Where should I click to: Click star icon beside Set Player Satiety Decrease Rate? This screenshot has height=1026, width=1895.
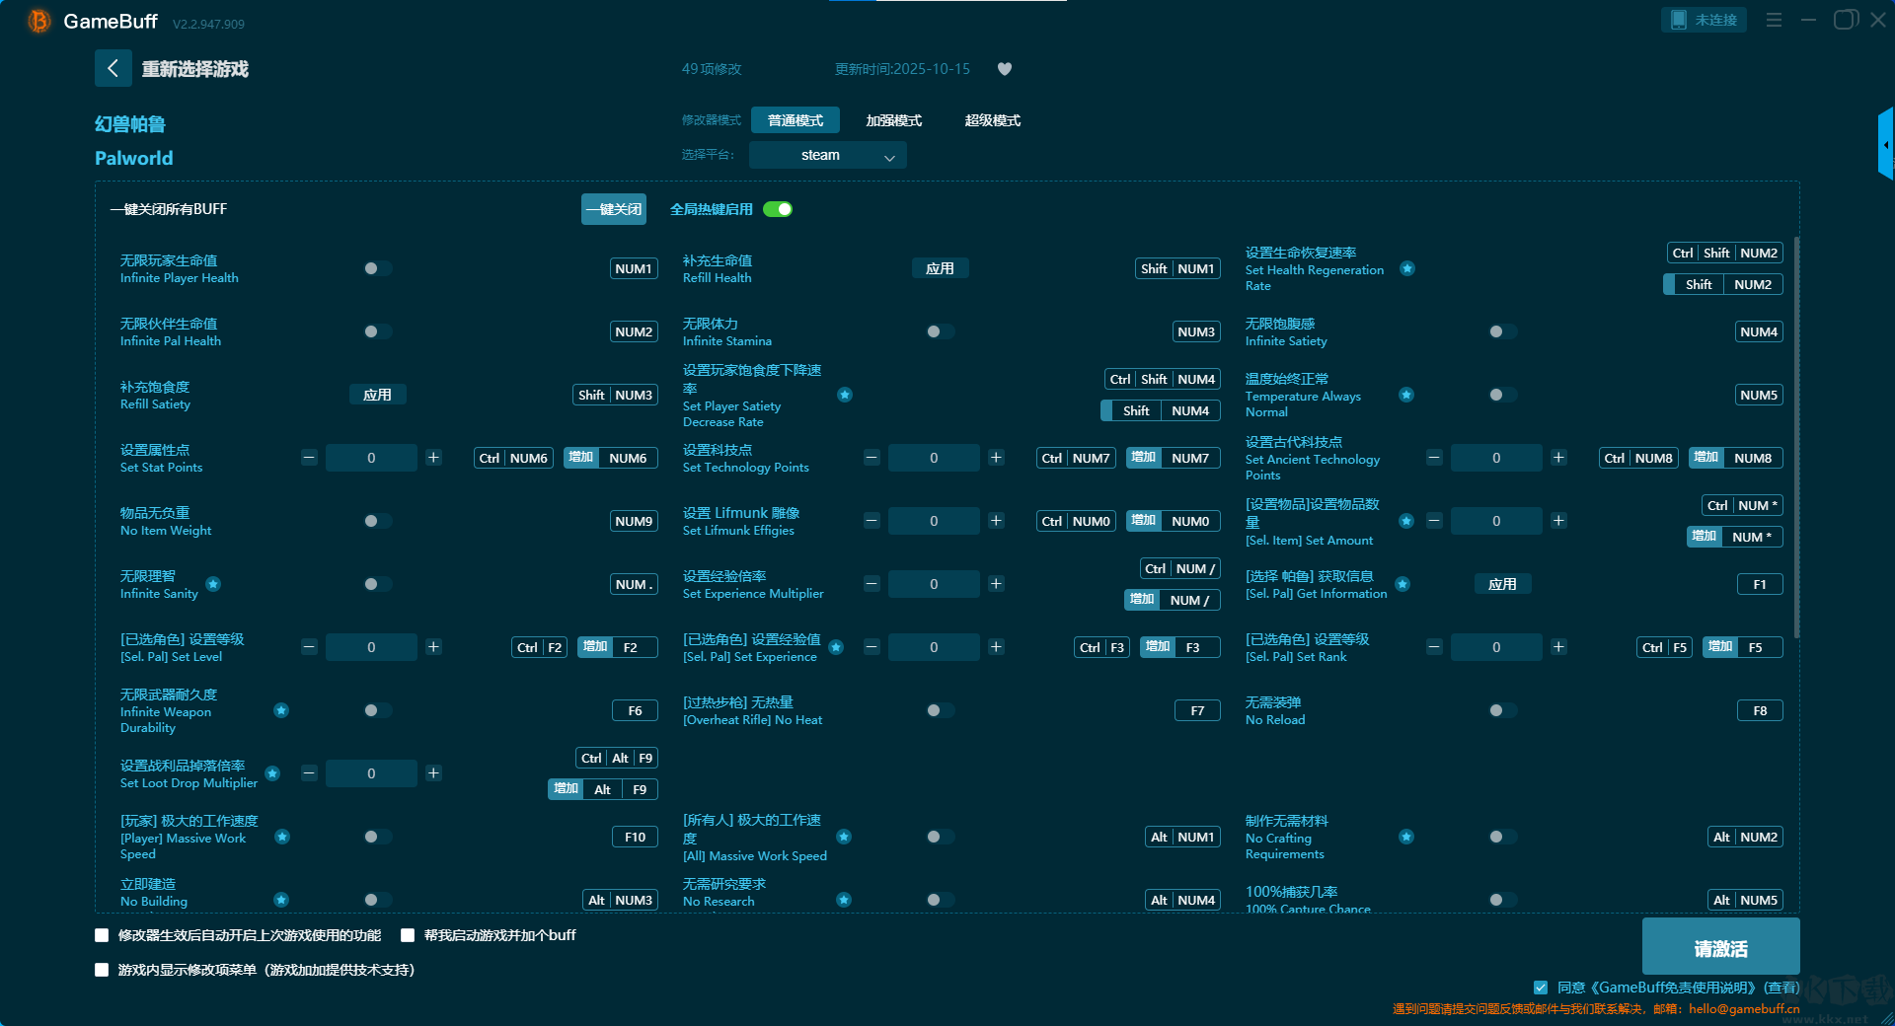(x=845, y=395)
